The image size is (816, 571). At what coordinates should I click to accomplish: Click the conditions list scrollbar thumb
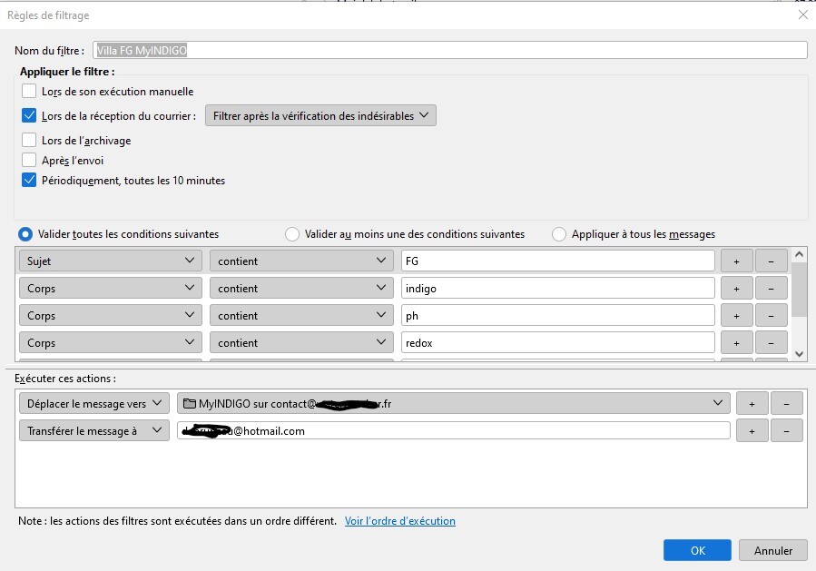(x=800, y=289)
